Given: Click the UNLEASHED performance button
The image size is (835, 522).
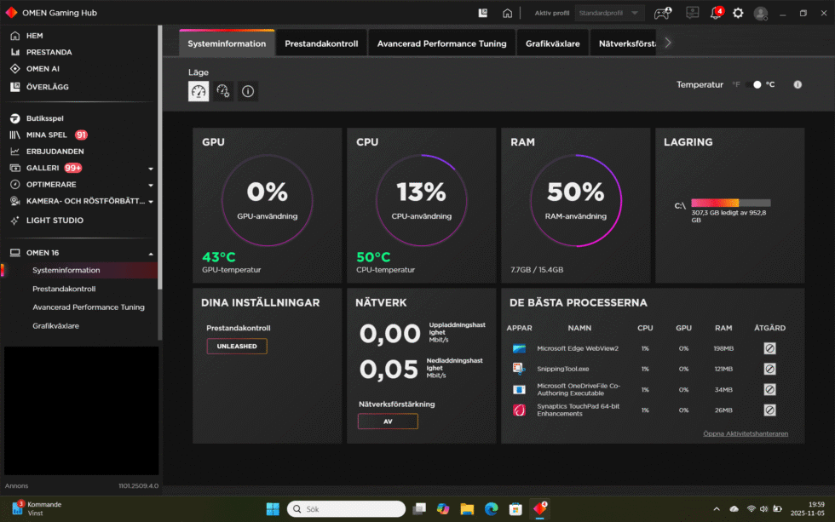Looking at the screenshot, I should click(237, 347).
